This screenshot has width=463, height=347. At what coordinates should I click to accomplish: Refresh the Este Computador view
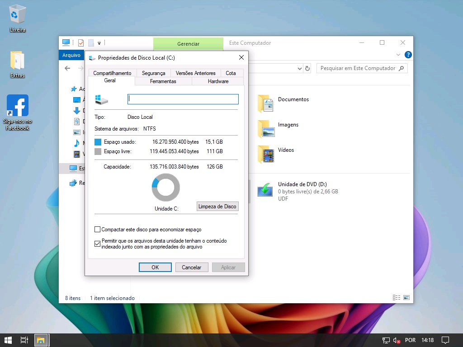click(307, 69)
